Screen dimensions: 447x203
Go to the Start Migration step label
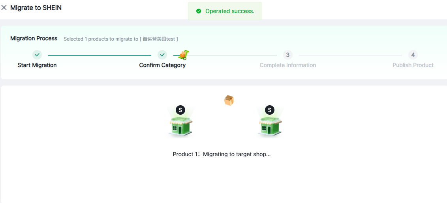[37, 65]
